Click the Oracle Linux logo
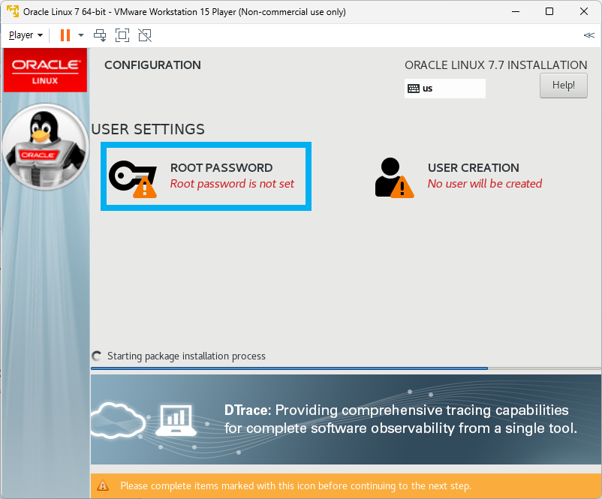This screenshot has height=499, width=602. 45,71
